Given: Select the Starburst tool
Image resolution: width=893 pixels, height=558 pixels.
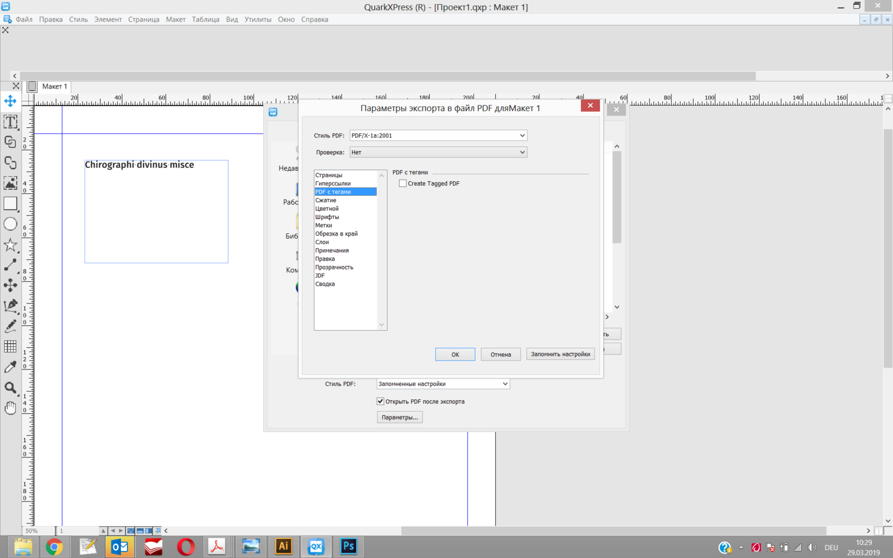Looking at the screenshot, I should point(10,244).
